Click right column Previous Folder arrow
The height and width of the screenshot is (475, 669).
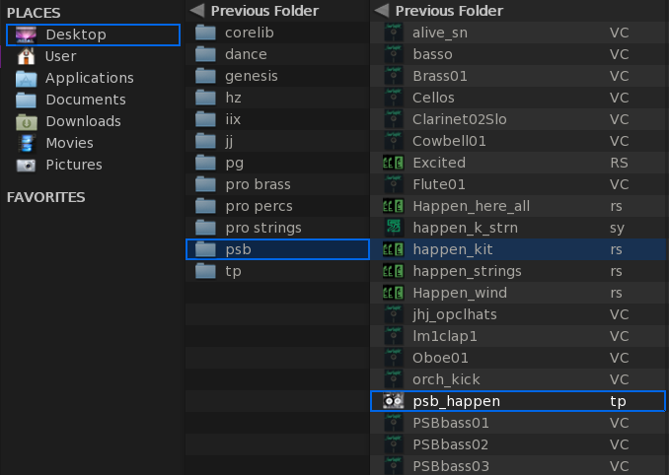coord(382,10)
